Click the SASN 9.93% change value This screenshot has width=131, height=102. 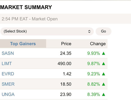point(94,53)
